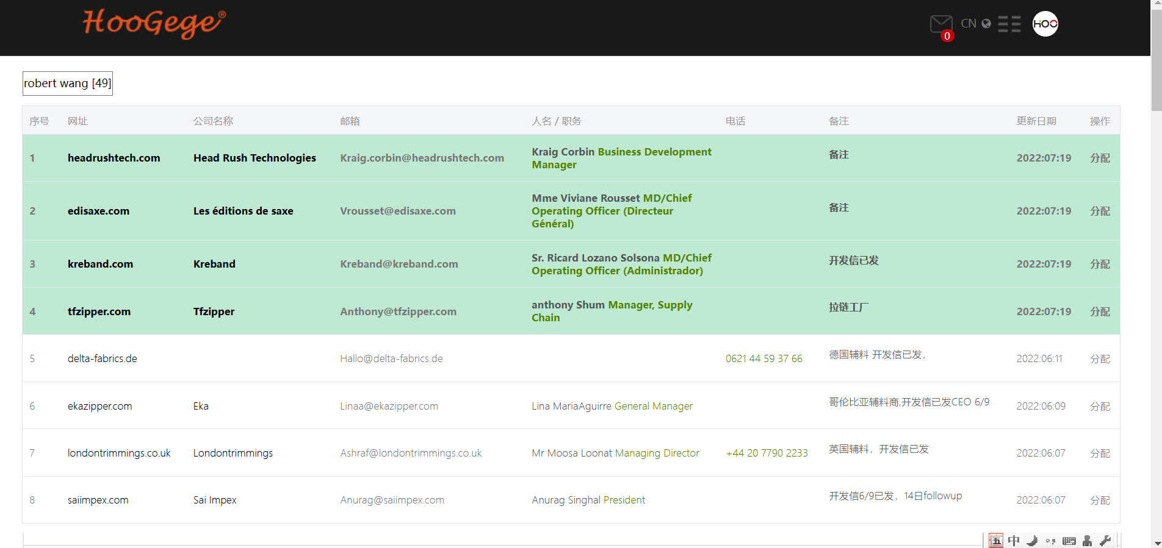The width and height of the screenshot is (1162, 548).
Task: Click phone number +44 20 7790 2233
Action: pos(767,453)
